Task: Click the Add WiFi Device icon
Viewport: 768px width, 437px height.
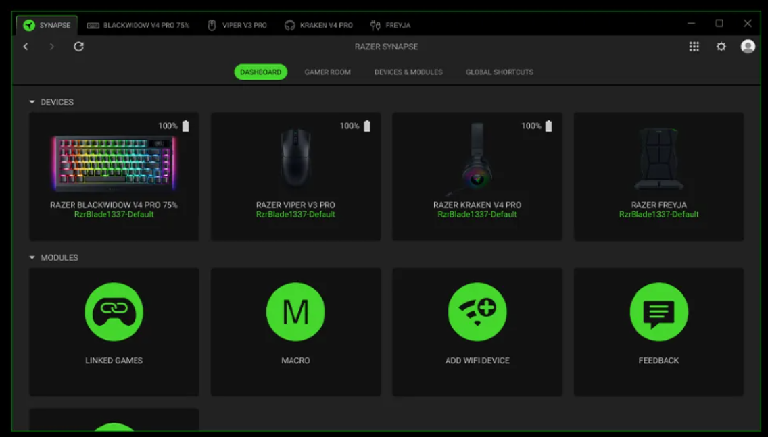Action: (477, 312)
